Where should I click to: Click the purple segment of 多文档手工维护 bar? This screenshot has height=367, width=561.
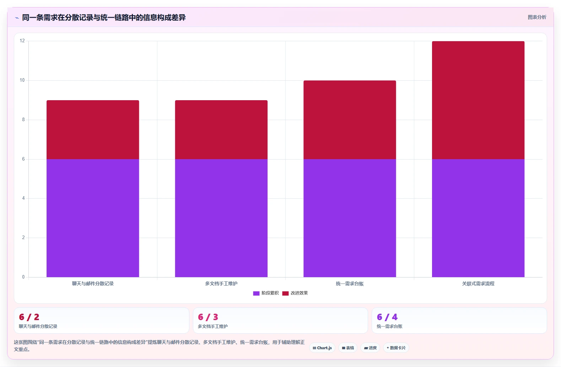(x=221, y=218)
